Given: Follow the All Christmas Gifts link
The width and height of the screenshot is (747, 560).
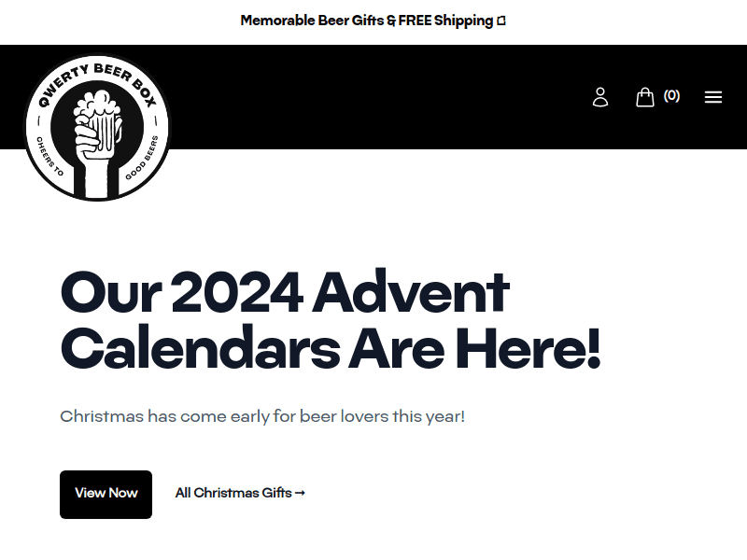Looking at the screenshot, I should pyautogui.click(x=233, y=493).
